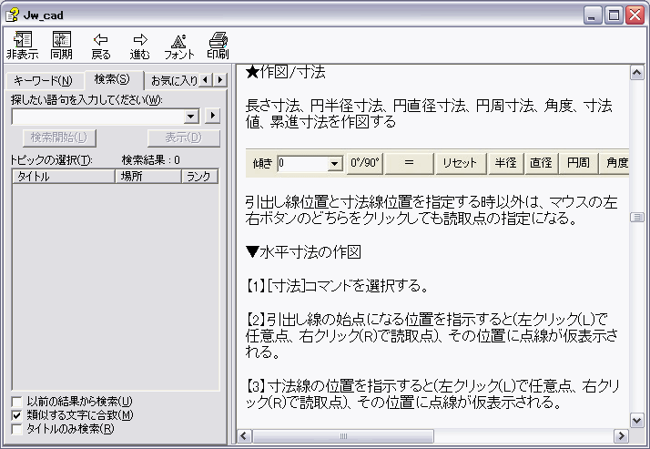Screen dimensions: 650x449
Task: Click the 傾き value field showing 0
Action: coord(302,164)
